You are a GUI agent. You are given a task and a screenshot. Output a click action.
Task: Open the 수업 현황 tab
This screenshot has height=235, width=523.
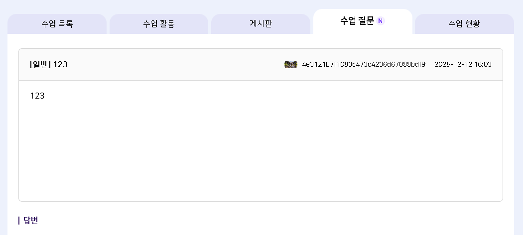point(464,24)
